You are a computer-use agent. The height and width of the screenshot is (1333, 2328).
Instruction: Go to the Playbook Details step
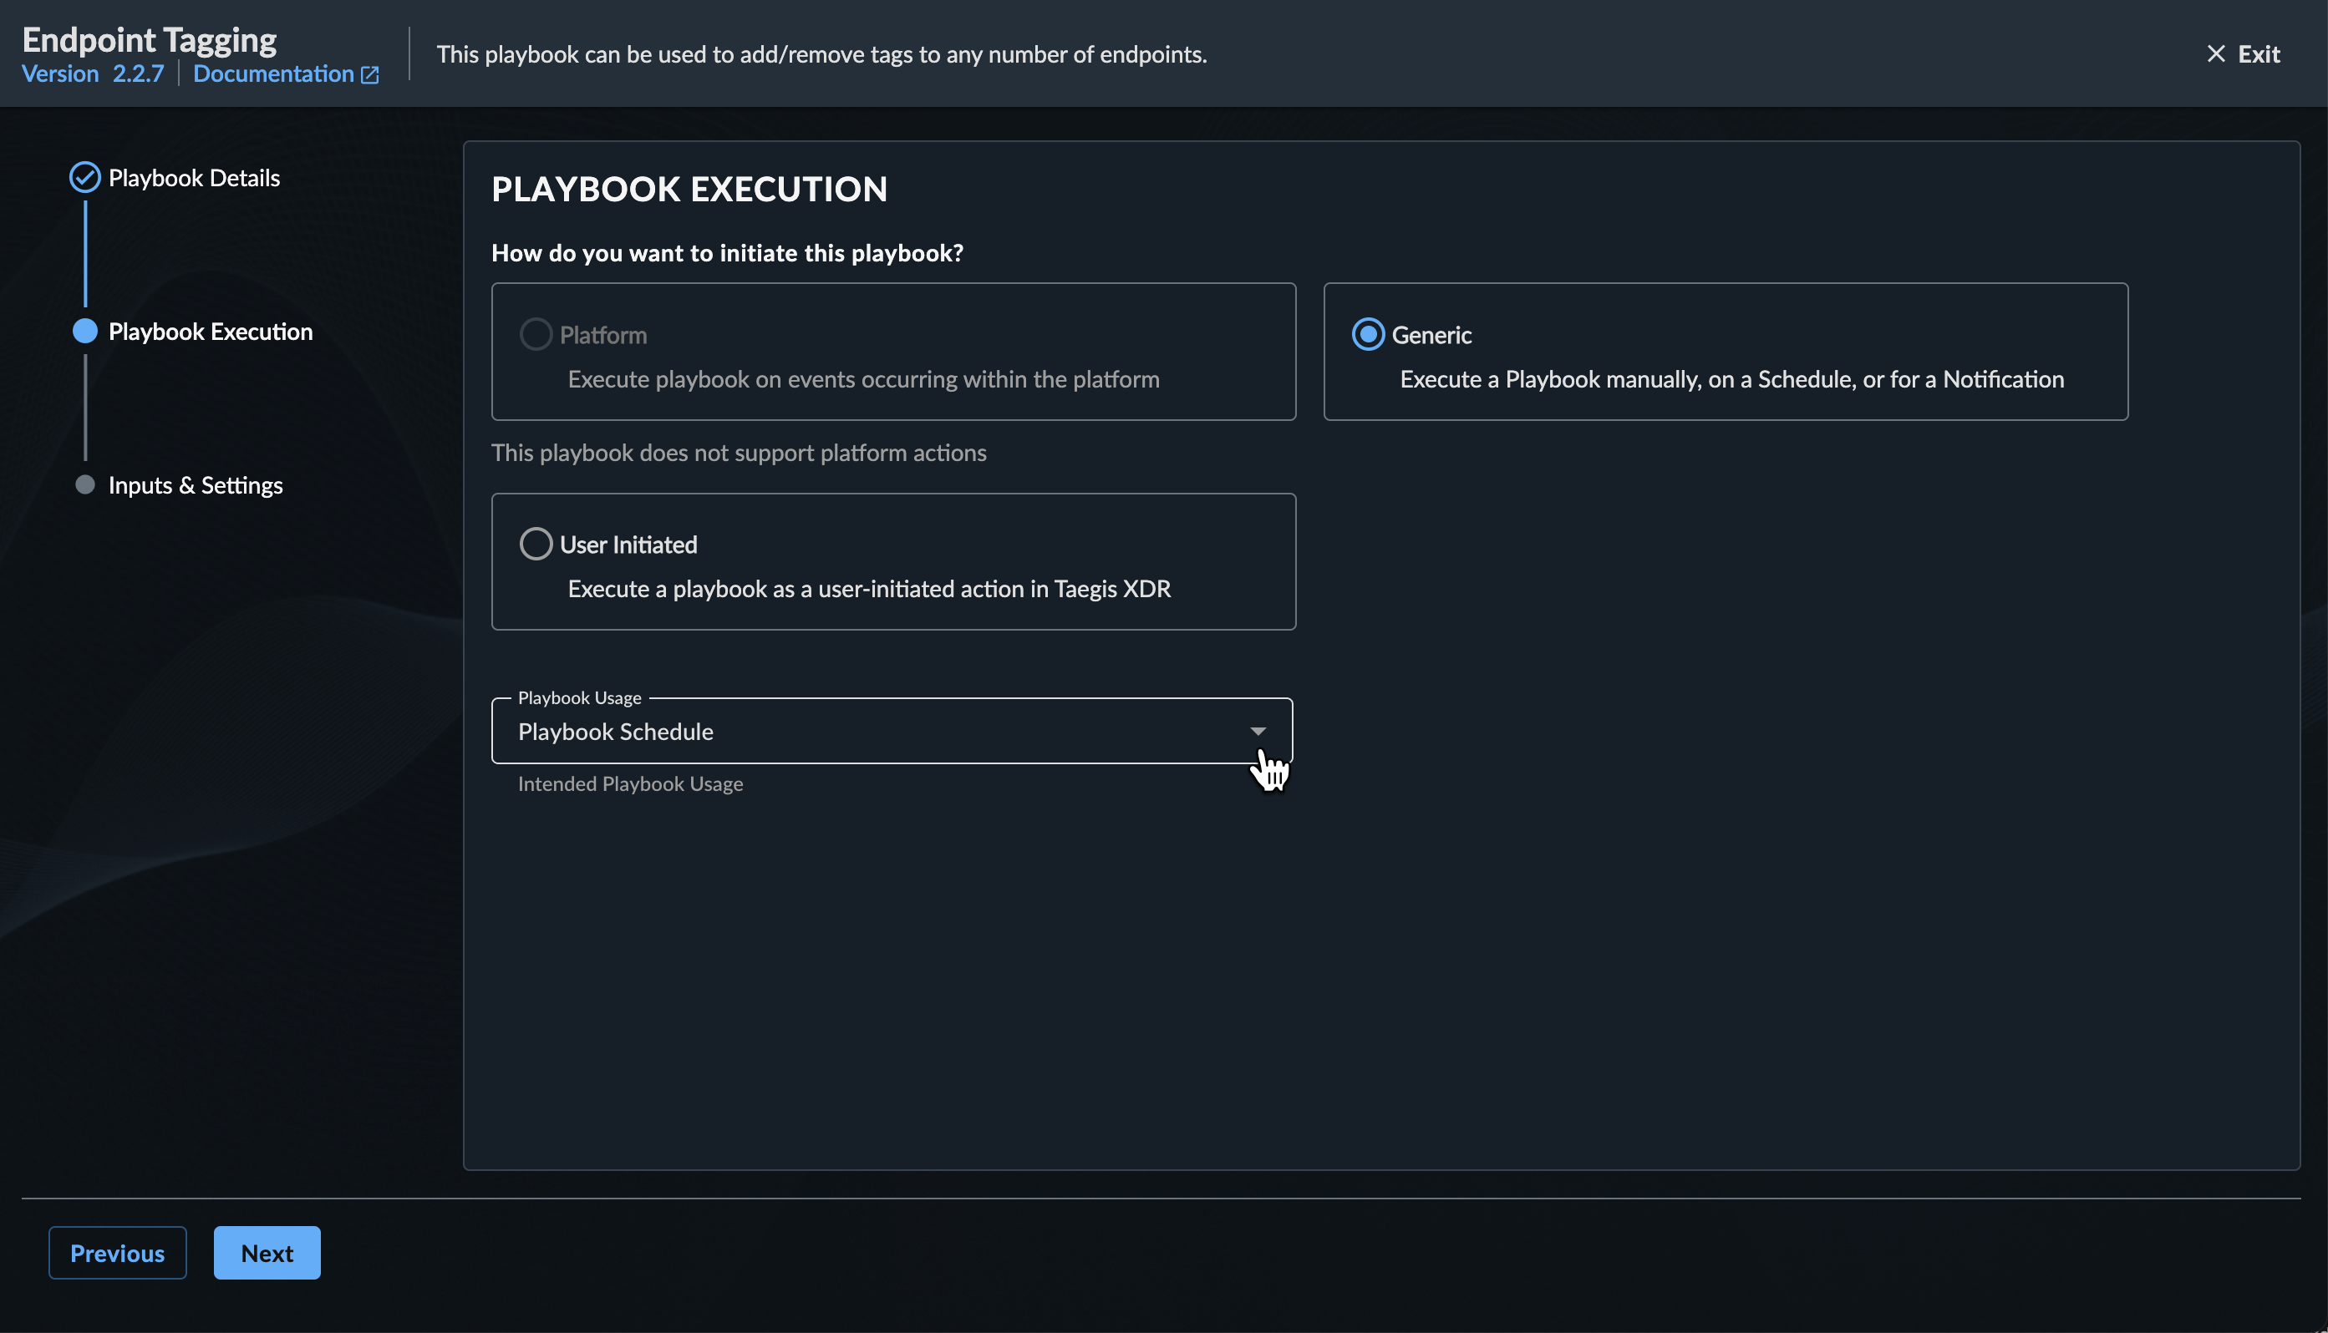(194, 178)
